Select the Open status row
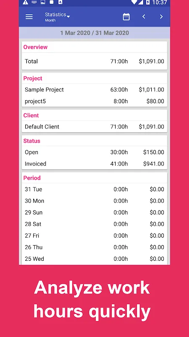Image resolution: width=189 pixels, height=337 pixels. click(x=94, y=152)
